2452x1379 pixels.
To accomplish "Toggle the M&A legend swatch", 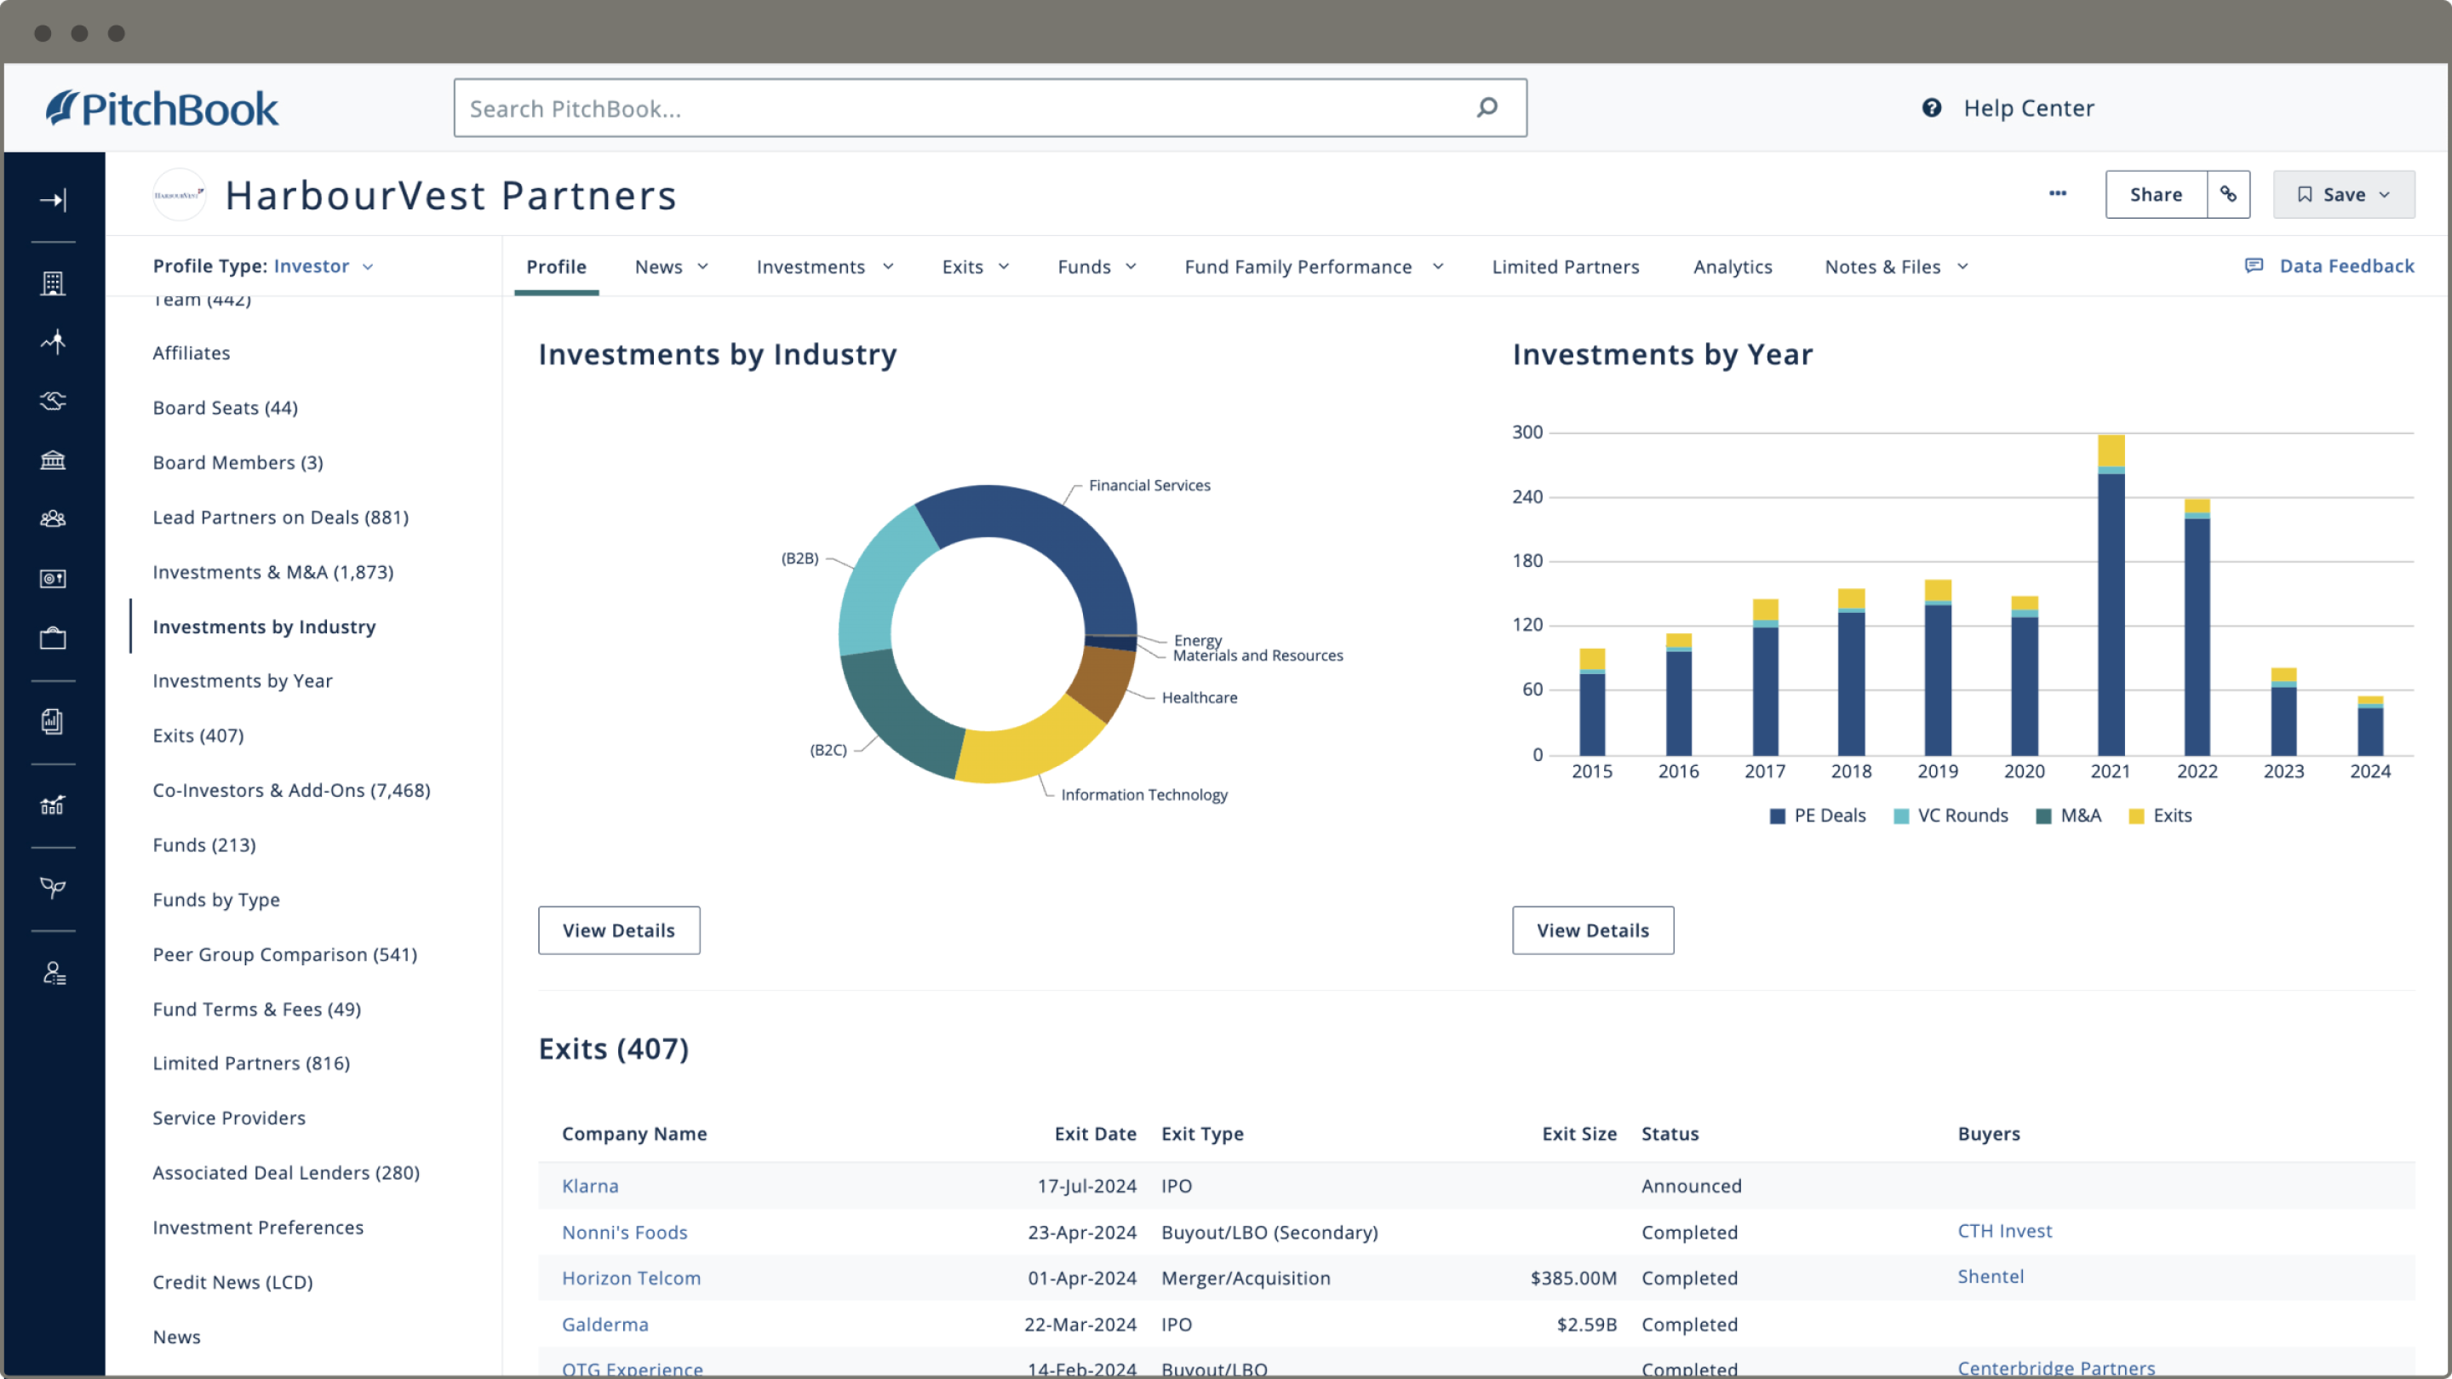I will 2042,815.
